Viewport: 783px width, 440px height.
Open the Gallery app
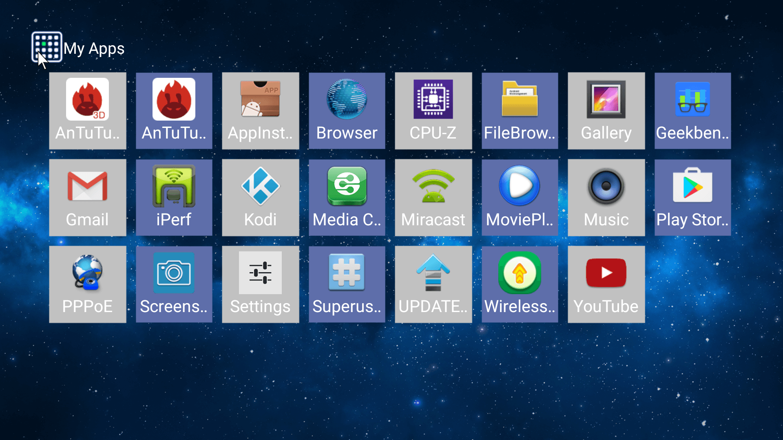(606, 111)
